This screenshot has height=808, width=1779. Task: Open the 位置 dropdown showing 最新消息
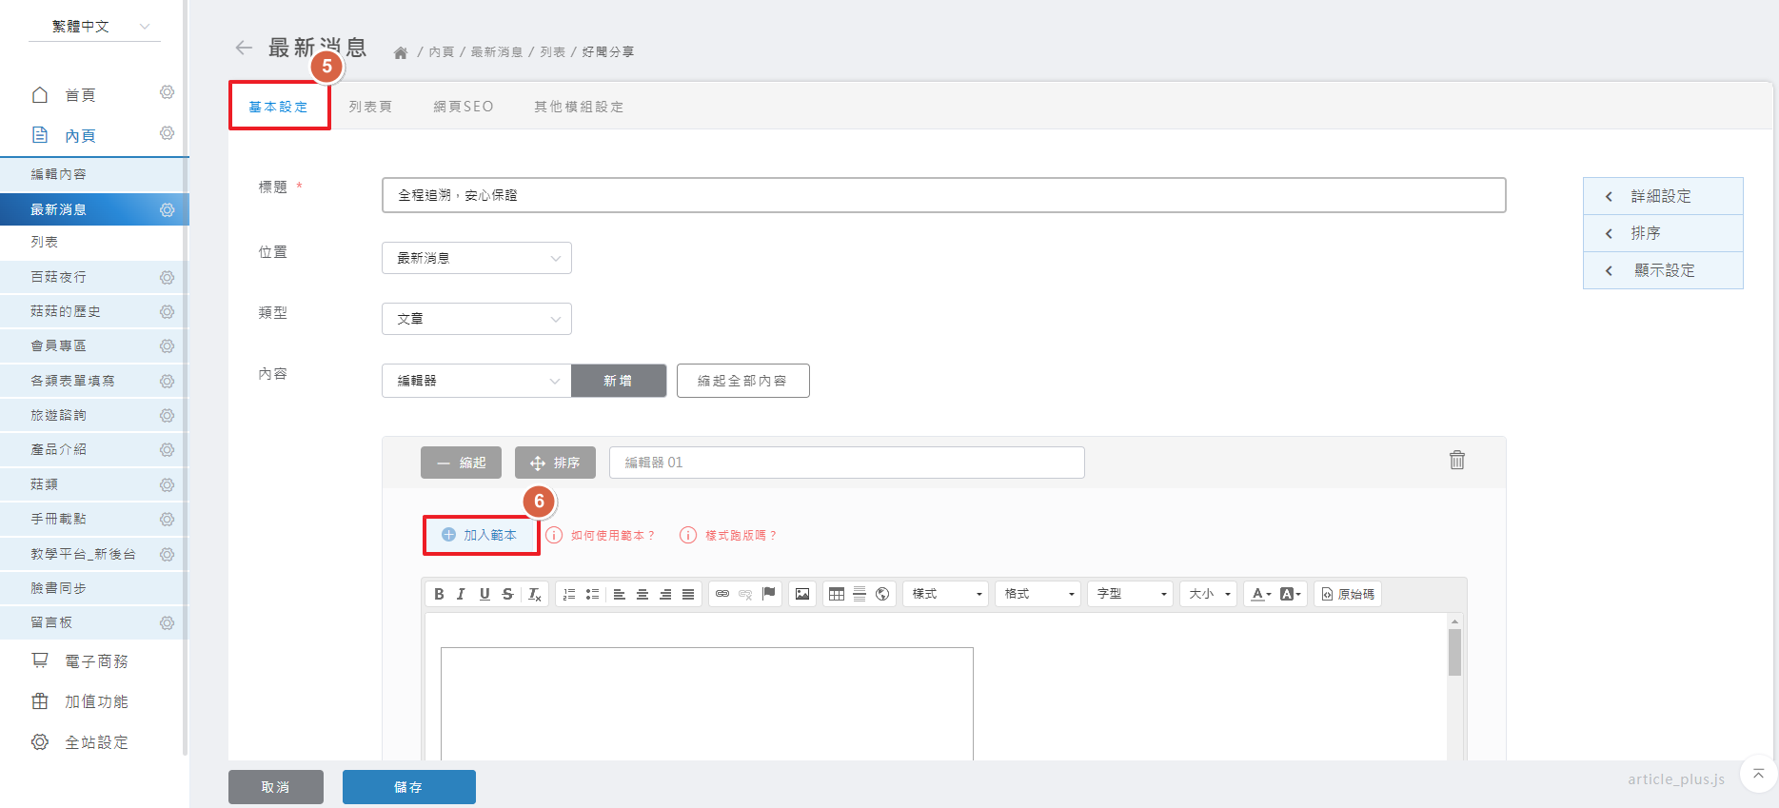click(x=476, y=258)
